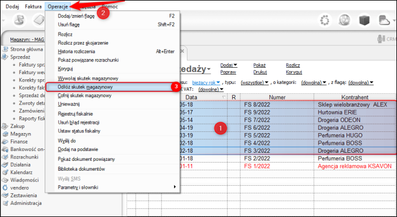
Task: Select the FS 2/2022 invoice row
Action: (x=261, y=159)
